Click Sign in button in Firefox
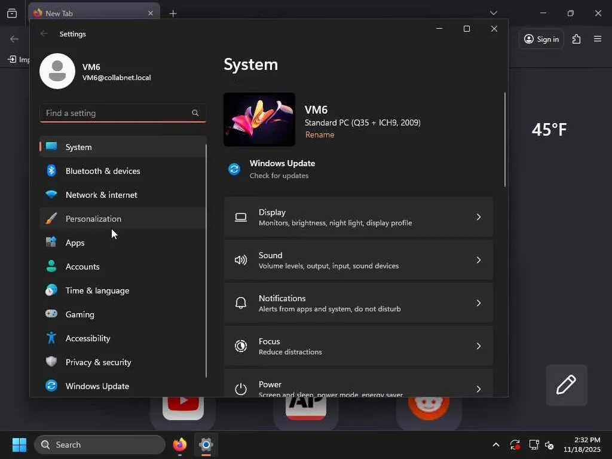 point(541,39)
